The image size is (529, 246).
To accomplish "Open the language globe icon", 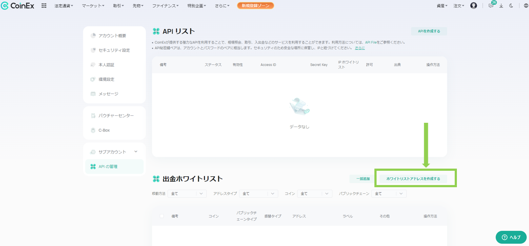I will point(526,6).
